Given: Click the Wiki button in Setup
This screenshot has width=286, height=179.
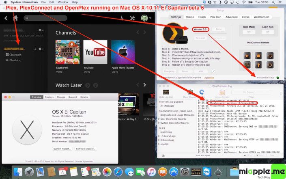Looking at the screenshot, I should pos(201,71).
